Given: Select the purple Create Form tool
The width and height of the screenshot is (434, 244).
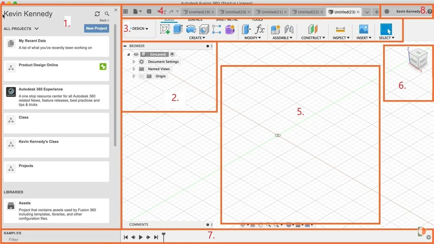Looking at the screenshot, I should [x=230, y=29].
